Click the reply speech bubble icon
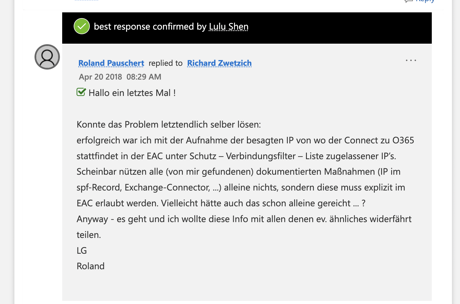 [x=408, y=1]
